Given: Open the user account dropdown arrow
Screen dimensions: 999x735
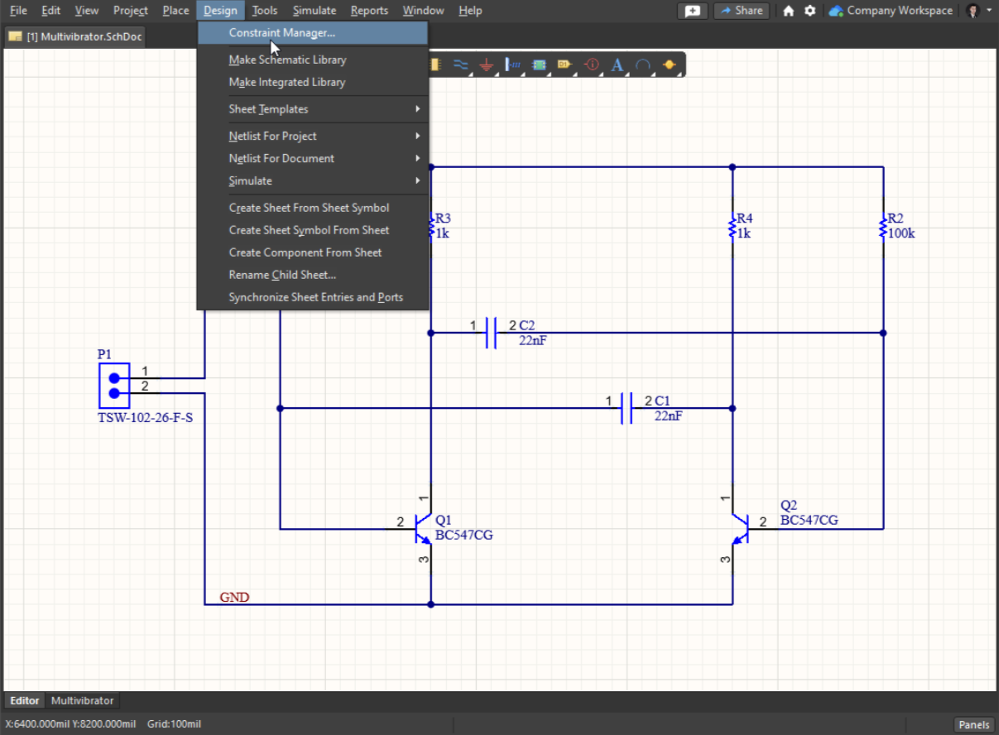Looking at the screenshot, I should point(989,11).
